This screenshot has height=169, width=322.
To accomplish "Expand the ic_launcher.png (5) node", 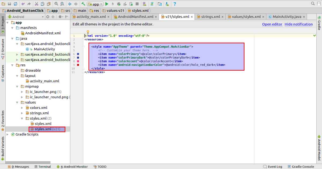I will click(22, 92).
